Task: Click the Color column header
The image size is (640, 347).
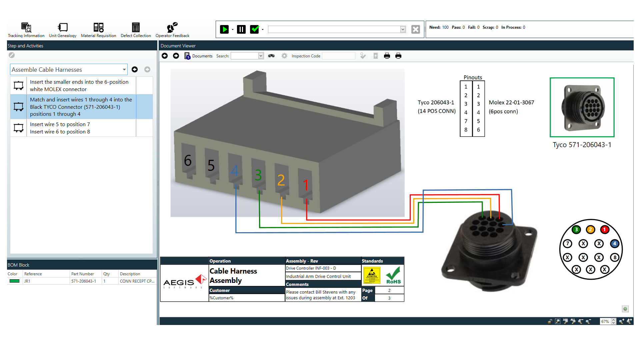Action: pos(15,274)
